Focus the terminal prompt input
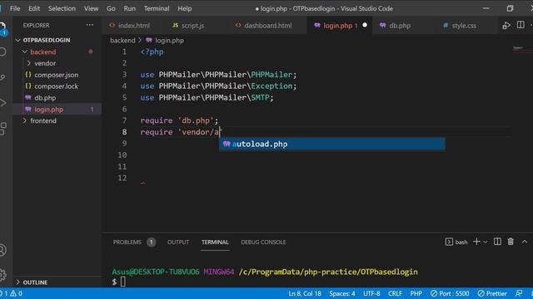This screenshot has height=299, width=533. click(x=122, y=282)
